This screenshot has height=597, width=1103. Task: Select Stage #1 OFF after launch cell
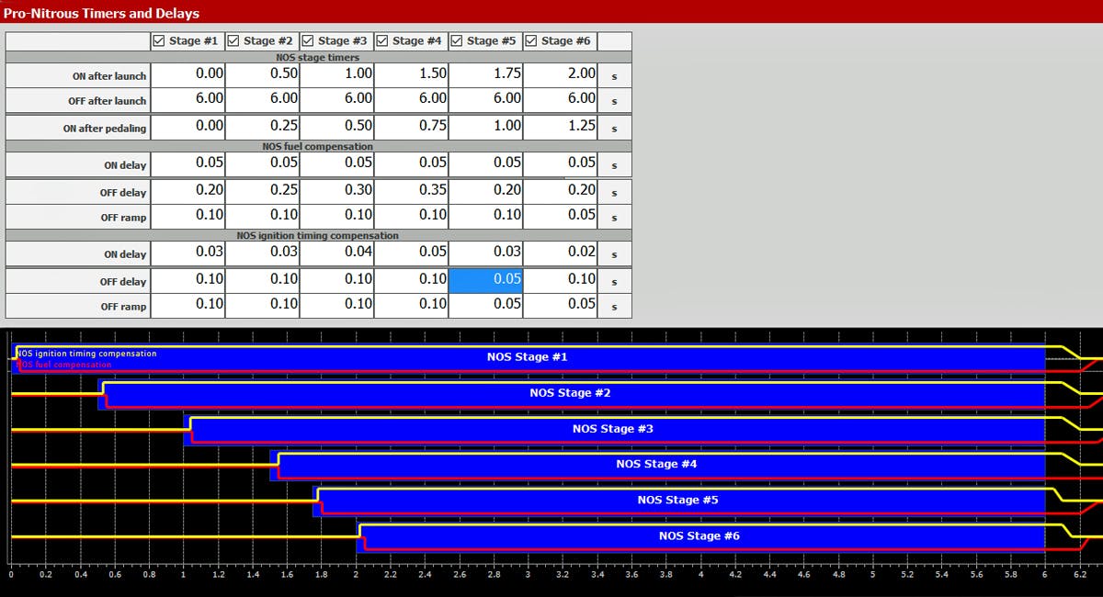point(188,99)
